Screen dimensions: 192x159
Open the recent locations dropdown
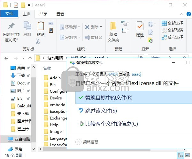point(23,58)
